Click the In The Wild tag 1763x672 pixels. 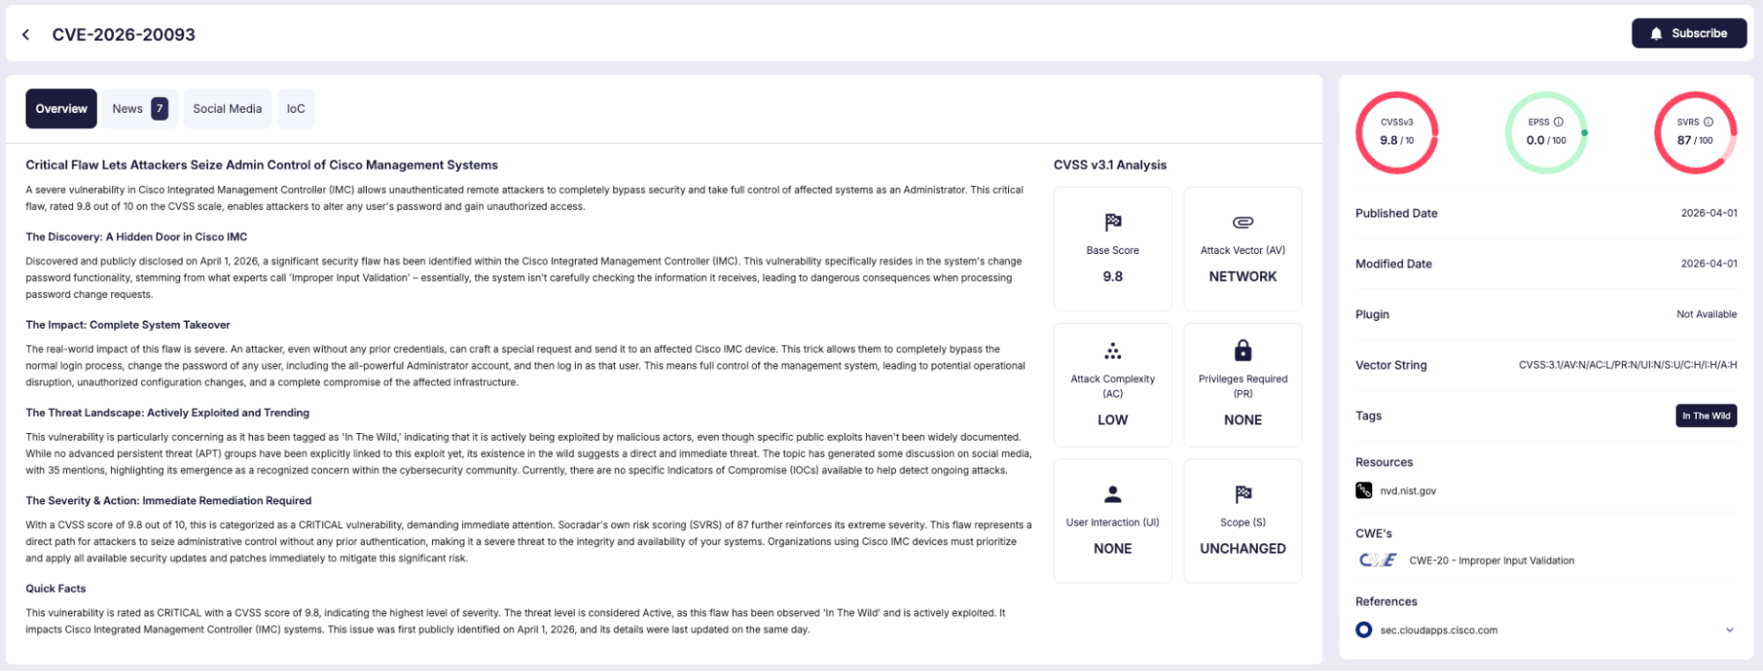point(1706,415)
